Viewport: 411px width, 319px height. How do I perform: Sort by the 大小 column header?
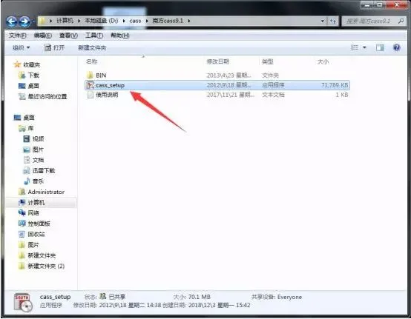click(x=323, y=61)
